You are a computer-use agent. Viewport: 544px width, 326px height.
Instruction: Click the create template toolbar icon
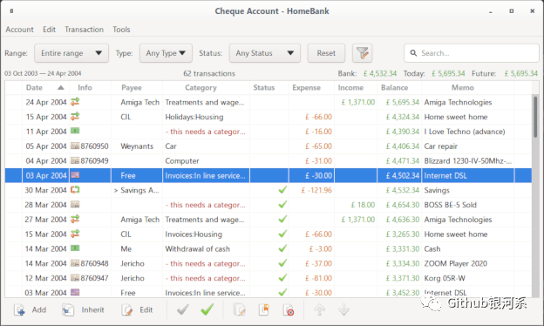(x=264, y=309)
